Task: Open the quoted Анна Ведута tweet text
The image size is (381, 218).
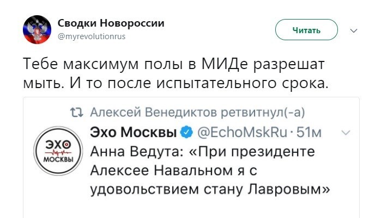Action: 210,171
